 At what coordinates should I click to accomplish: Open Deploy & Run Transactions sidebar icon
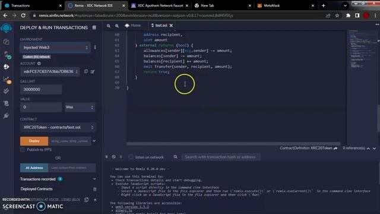click(x=7, y=67)
